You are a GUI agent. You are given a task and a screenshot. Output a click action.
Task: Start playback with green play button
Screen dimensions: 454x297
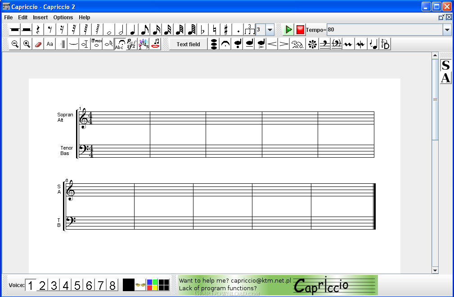(x=288, y=30)
